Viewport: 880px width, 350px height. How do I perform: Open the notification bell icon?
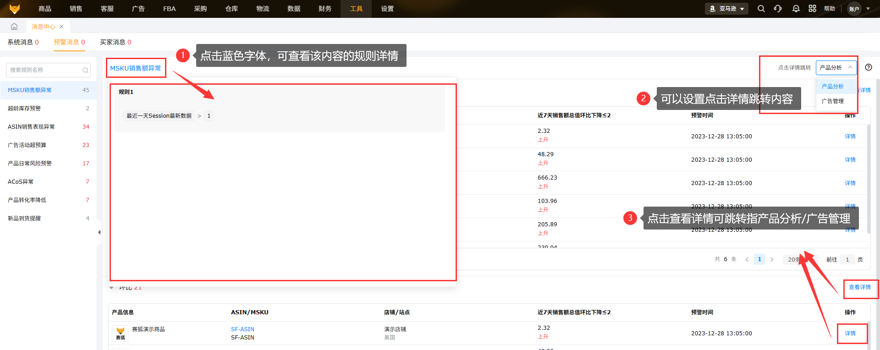pos(796,9)
